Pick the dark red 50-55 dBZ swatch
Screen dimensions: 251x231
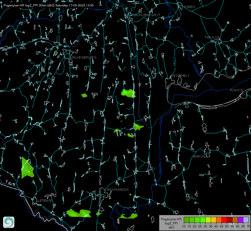click(230, 220)
